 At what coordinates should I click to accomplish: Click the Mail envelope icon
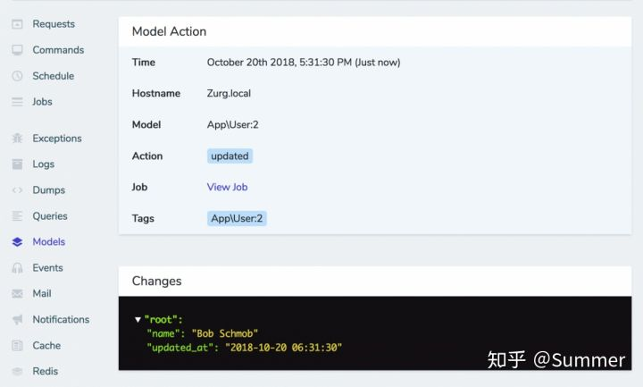(x=17, y=293)
